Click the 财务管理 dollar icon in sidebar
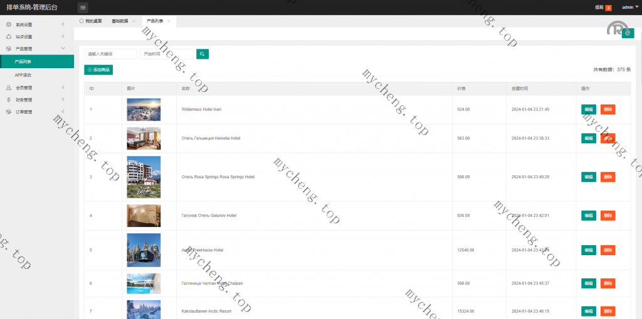The image size is (642, 319). [9, 99]
